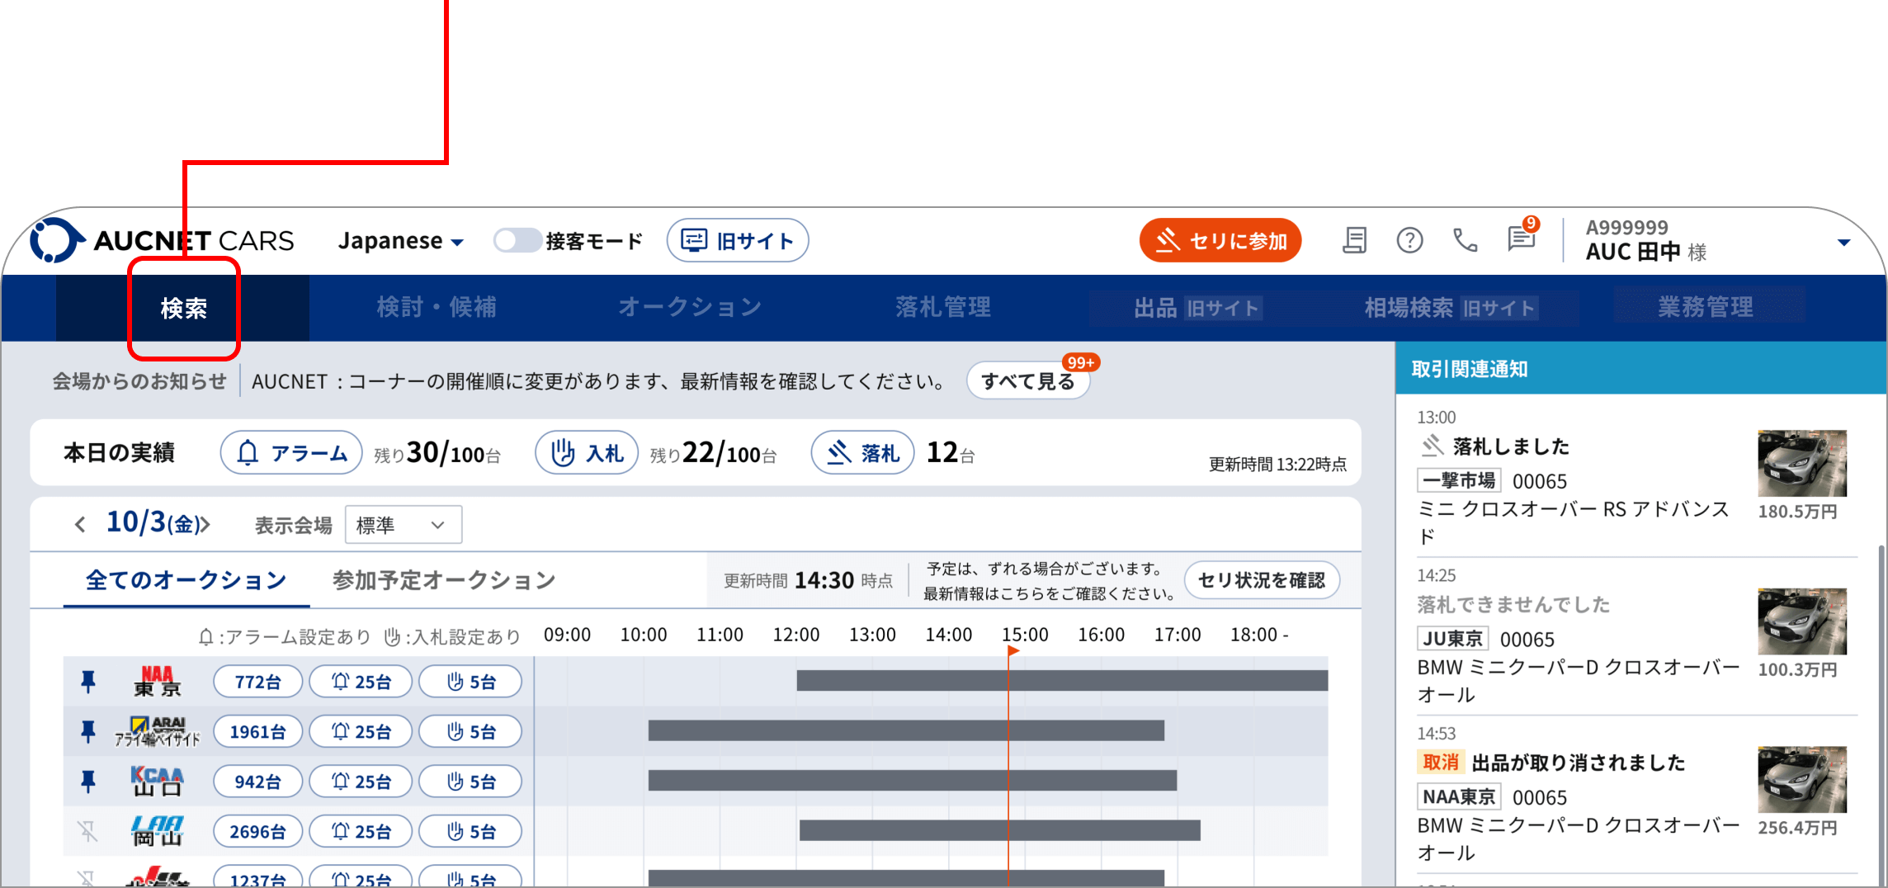This screenshot has height=888, width=1888.
Task: Expand the 表示会場 標準 dropdown
Action: point(403,525)
